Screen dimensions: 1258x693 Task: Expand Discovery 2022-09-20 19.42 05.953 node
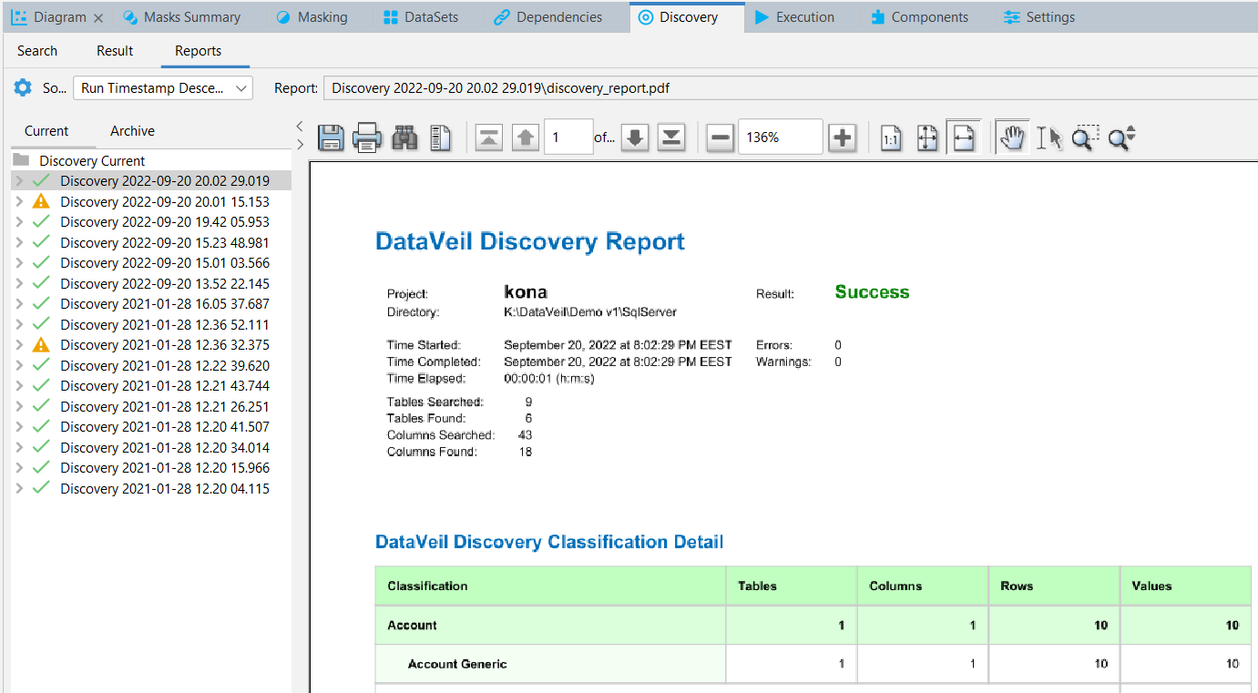point(19,222)
